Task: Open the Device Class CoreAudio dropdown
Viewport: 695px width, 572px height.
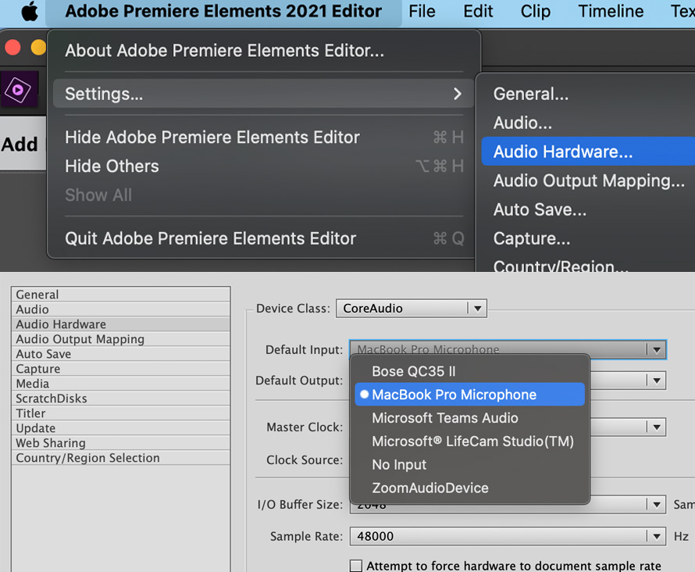Action: pyautogui.click(x=412, y=308)
